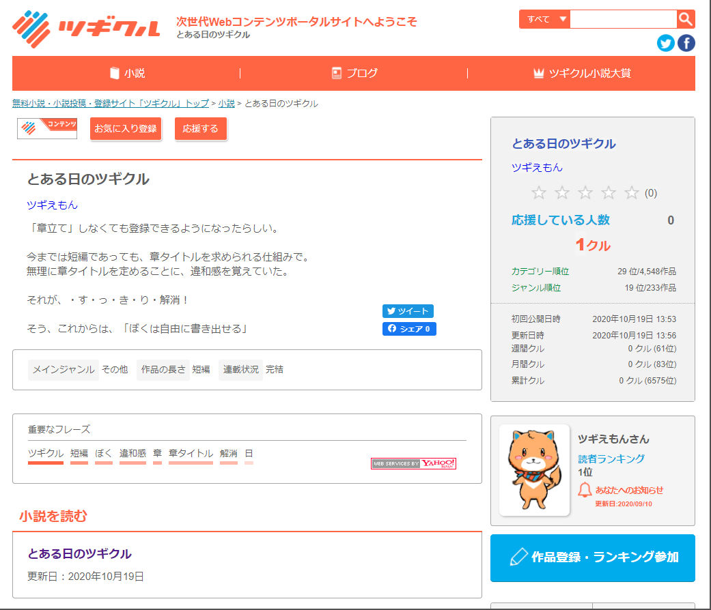Open the Facebook icon in the header
The width and height of the screenshot is (711, 610).
pos(686,43)
